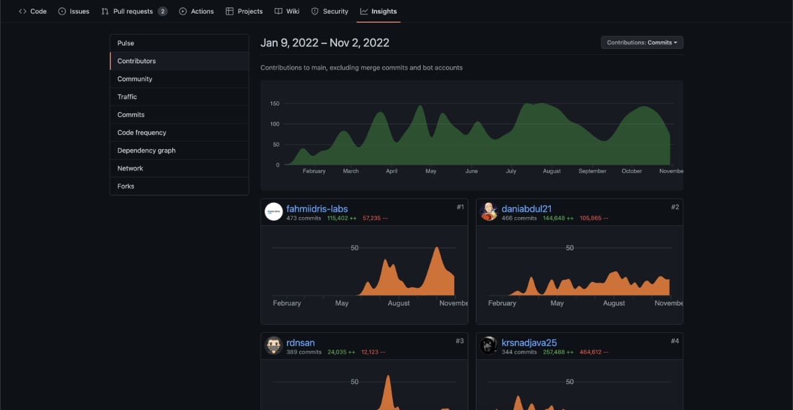Open Pulse in the sidebar
The height and width of the screenshot is (410, 793).
click(x=179, y=43)
